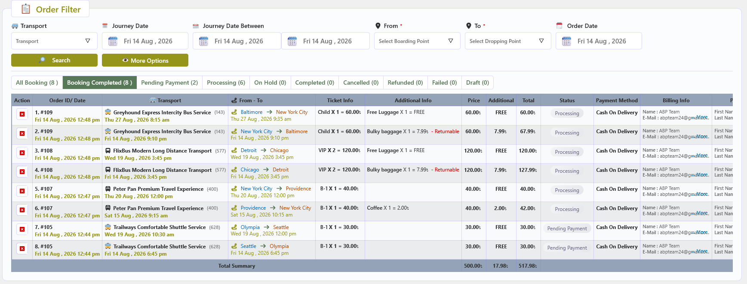Viewport: 747px width, 284px height.
Task: Click More link in row 1 billing info
Action: coord(702,117)
